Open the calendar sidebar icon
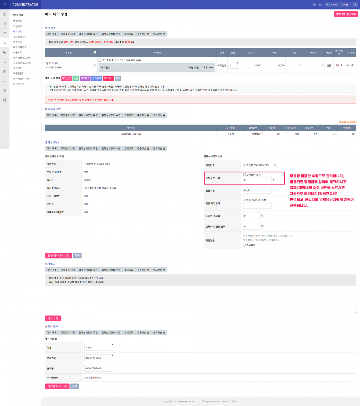Viewport: 360px width, 406px height. click(x=5, y=90)
